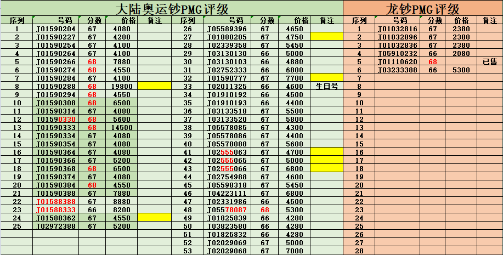503x255 pixels.
Task: Select serial number T02029069
Action: [x=227, y=242]
